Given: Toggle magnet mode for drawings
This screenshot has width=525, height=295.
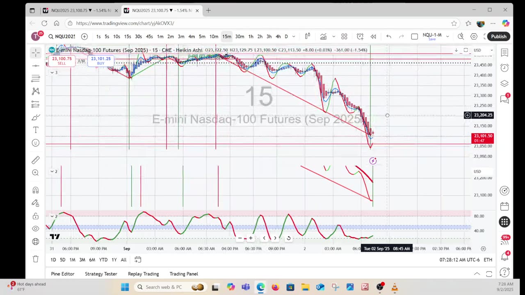Looking at the screenshot, I should tap(36, 190).
